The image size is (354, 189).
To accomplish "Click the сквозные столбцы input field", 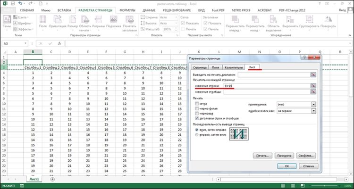I will (x=266, y=92).
